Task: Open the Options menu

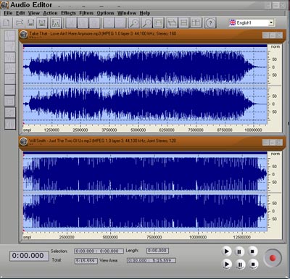Action: tap(105, 13)
